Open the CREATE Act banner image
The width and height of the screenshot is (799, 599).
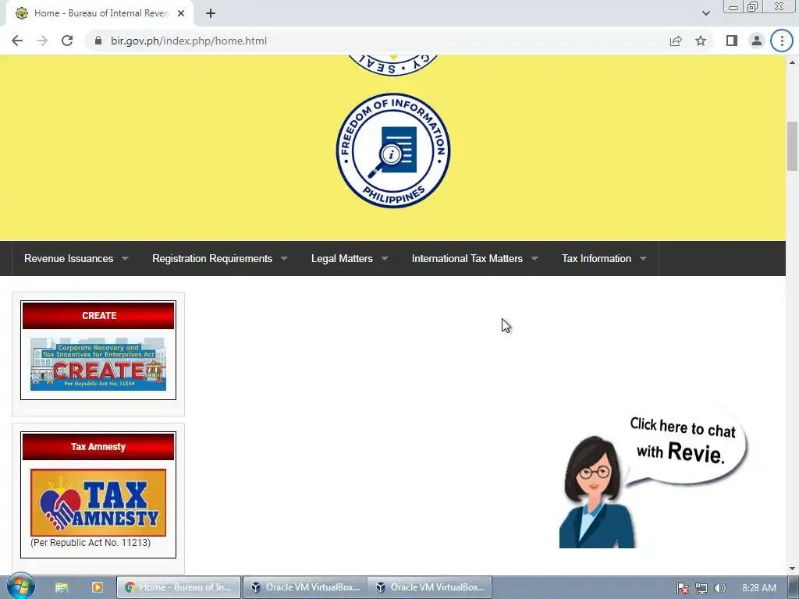(x=98, y=363)
